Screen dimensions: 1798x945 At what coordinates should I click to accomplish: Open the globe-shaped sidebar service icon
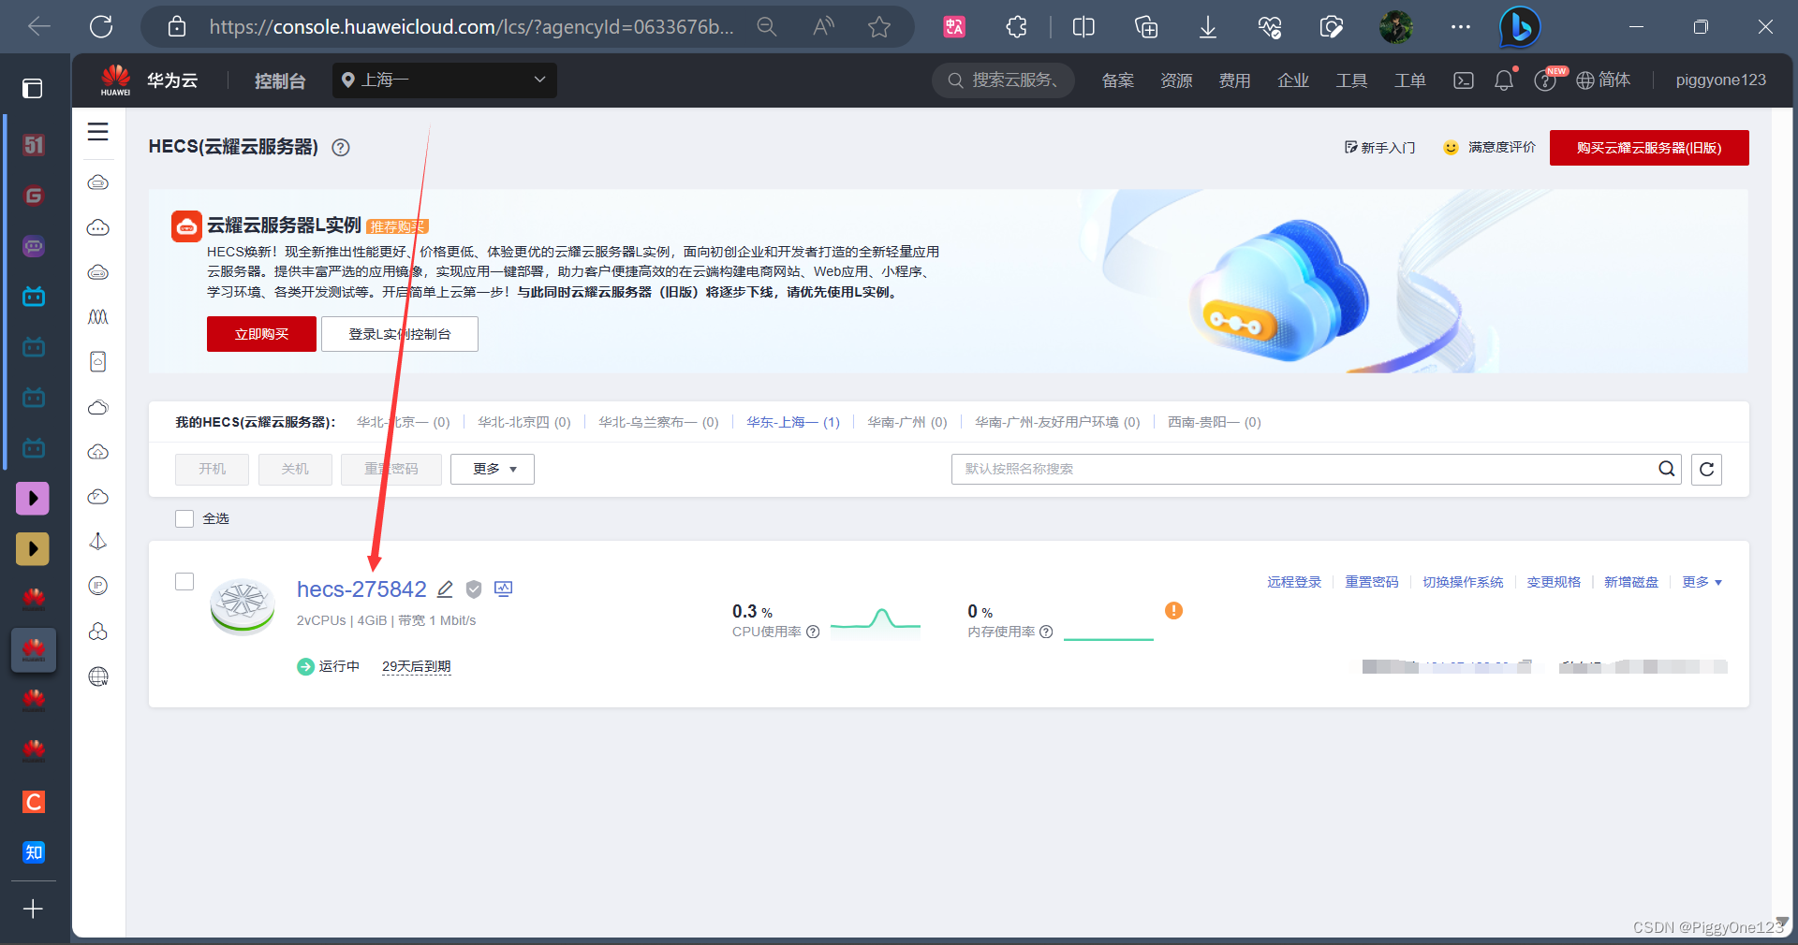tap(98, 676)
